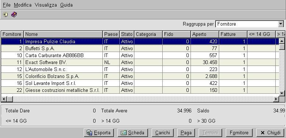This screenshot has width=286, height=138.
Task: Click the Aperto value 2.688
Action: (211, 76)
